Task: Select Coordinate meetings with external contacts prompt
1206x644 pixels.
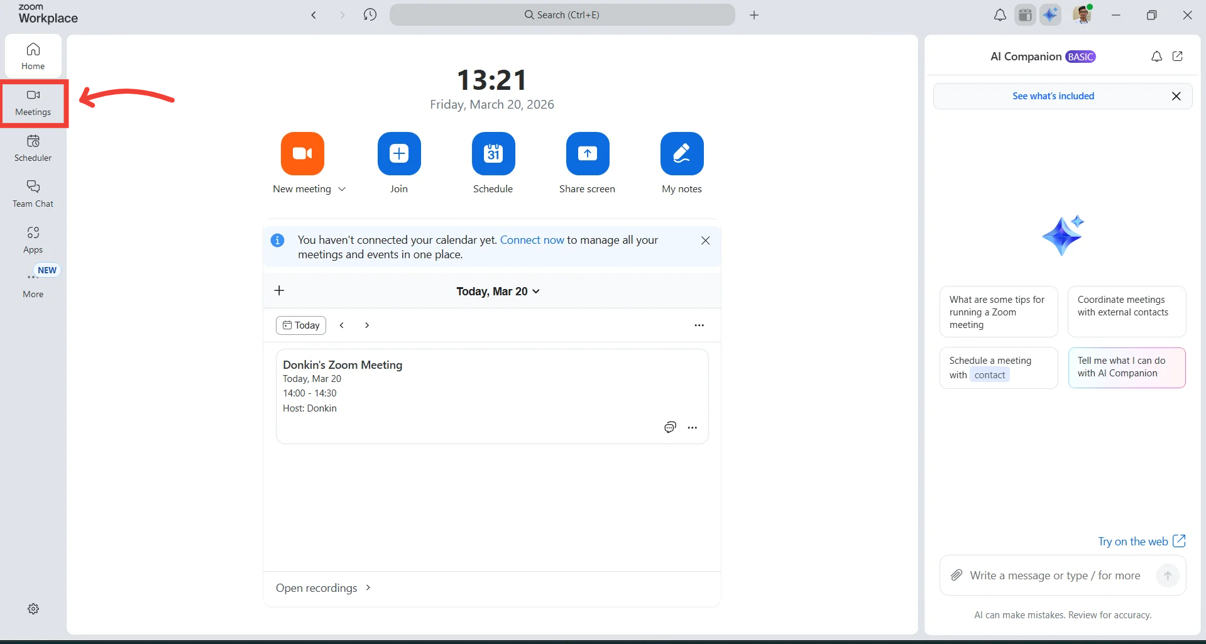Action: (x=1127, y=312)
